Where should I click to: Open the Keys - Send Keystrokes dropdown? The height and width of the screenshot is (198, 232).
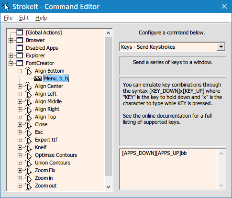(x=221, y=47)
